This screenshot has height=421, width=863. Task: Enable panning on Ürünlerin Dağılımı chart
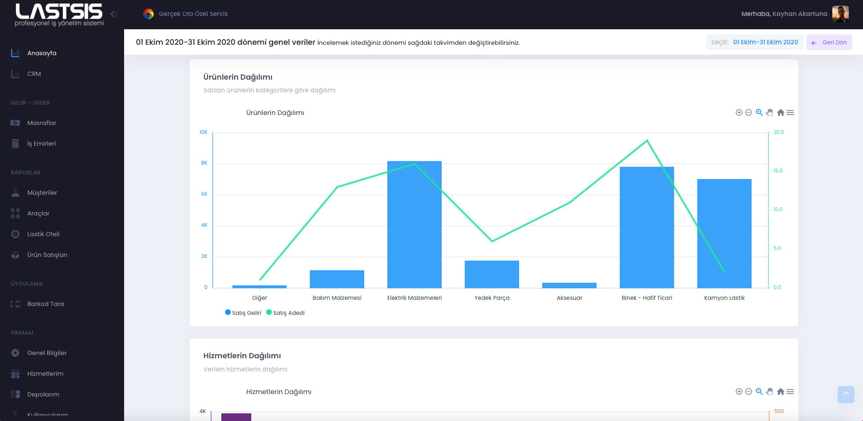(x=770, y=112)
